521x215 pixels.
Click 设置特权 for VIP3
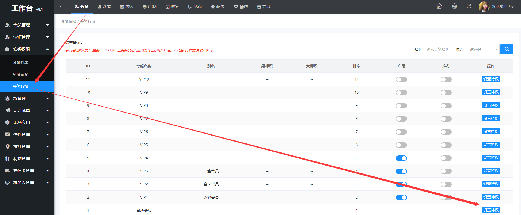pyautogui.click(x=491, y=171)
